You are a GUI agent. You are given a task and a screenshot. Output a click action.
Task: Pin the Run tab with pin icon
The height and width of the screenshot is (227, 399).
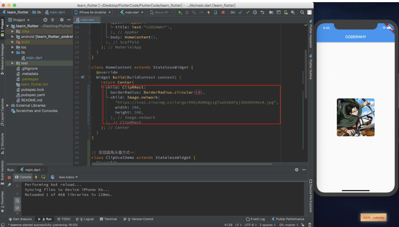coord(9,185)
